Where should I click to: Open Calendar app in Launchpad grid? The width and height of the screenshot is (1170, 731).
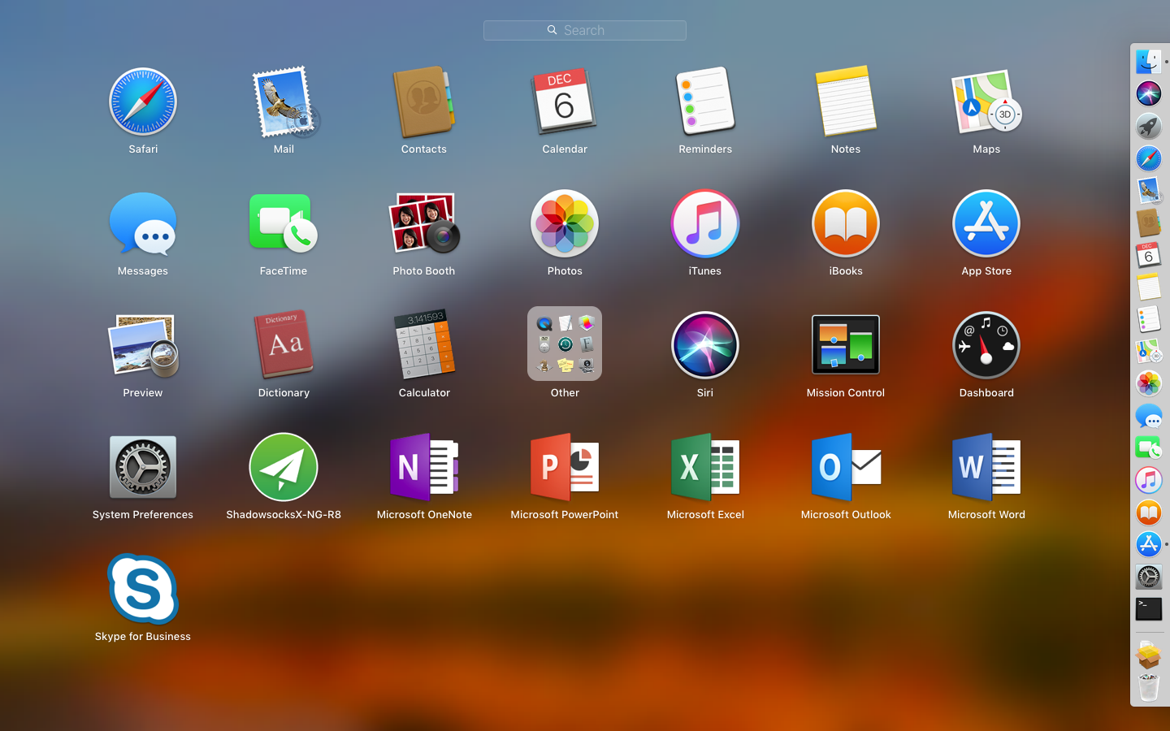[x=565, y=102]
